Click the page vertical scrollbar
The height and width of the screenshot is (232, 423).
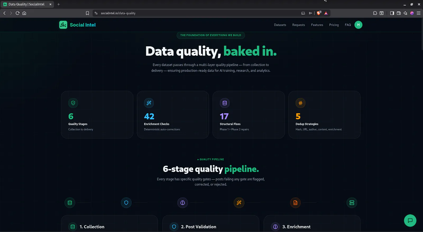(x=422, y=34)
